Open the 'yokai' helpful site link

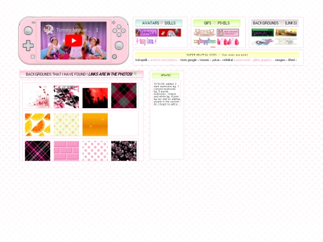pyautogui.click(x=216, y=60)
